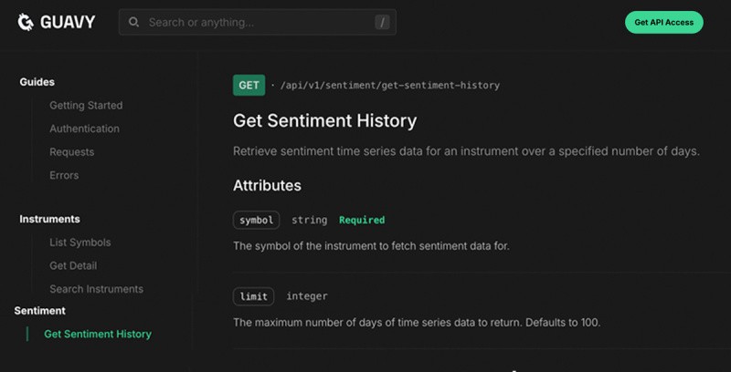Go to the Authentication page
Screen dimensions: 731x372
click(x=84, y=129)
